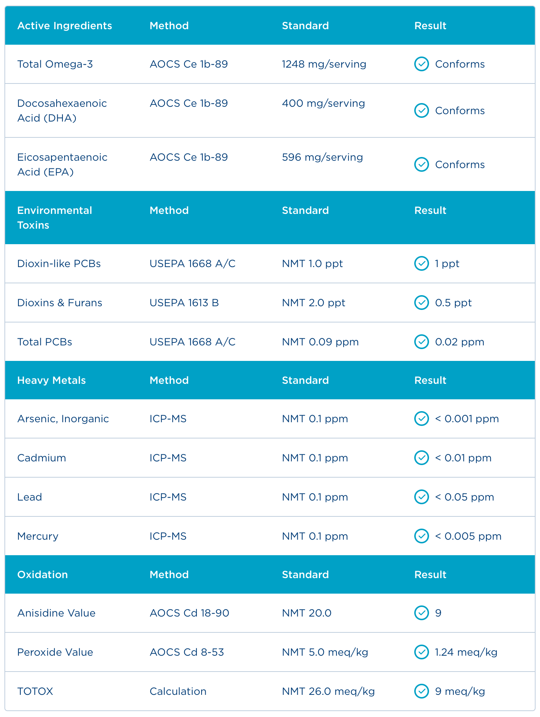Click checkmark icon beside Total Omega-3 Conforms
This screenshot has height=717, width=540.
point(421,64)
